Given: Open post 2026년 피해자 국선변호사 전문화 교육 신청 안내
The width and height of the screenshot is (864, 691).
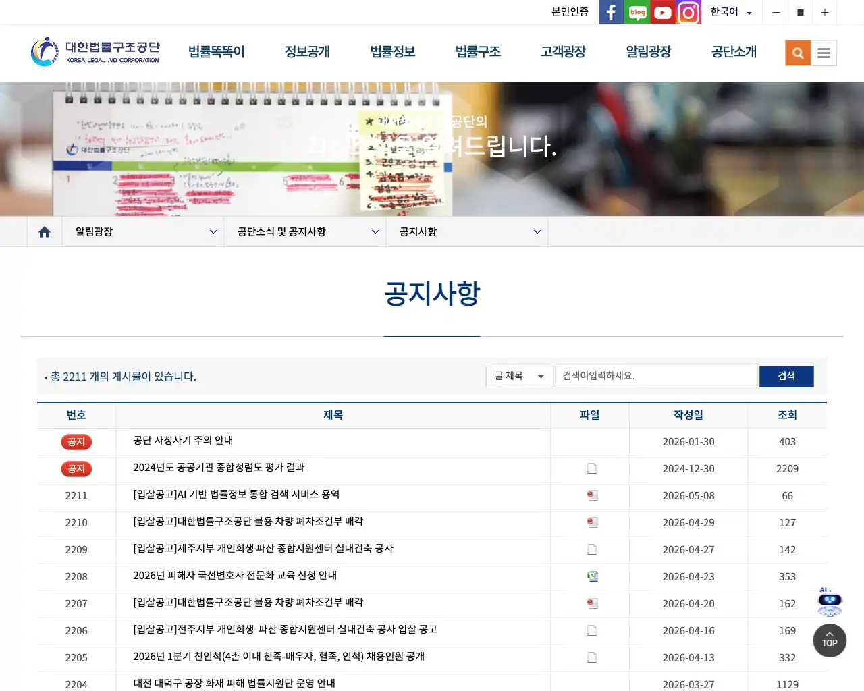Looking at the screenshot, I should (235, 576).
